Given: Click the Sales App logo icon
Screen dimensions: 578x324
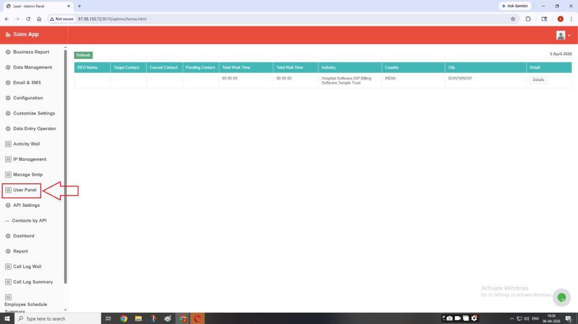Looking at the screenshot, I should pyautogui.click(x=8, y=34).
